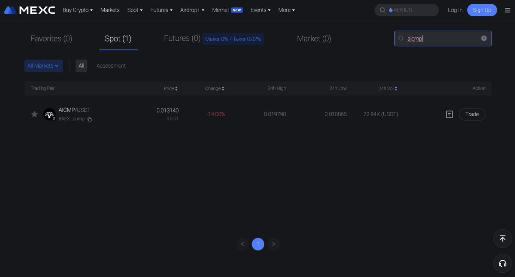515x277 pixels.
Task: Expand More menu
Action: coord(287,10)
